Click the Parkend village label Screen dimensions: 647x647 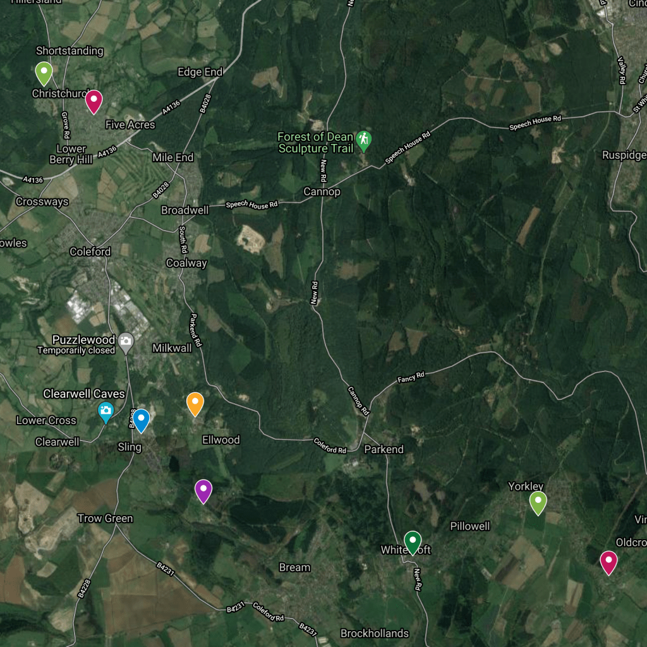point(384,449)
